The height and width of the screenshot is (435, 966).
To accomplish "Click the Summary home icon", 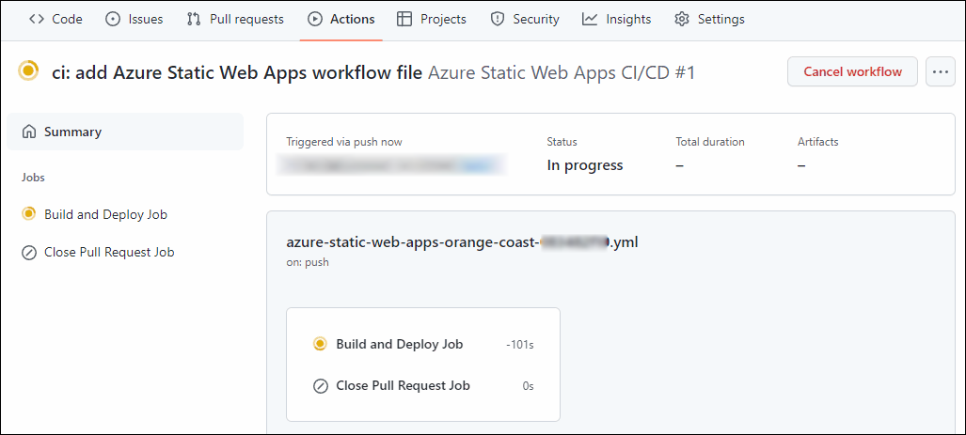I will click(x=28, y=132).
